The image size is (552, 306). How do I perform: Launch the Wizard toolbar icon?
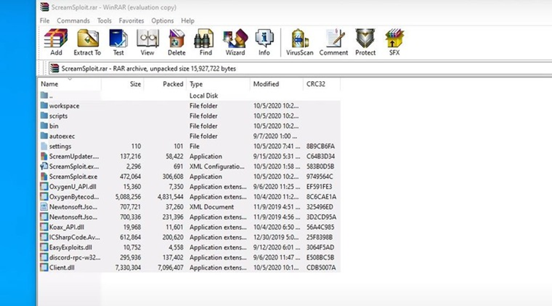pos(234,42)
